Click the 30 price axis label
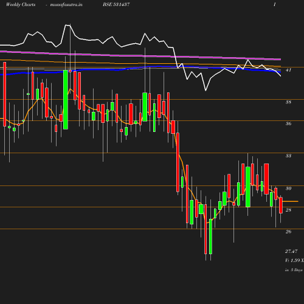304x304 pixels. pyautogui.click(x=288, y=188)
